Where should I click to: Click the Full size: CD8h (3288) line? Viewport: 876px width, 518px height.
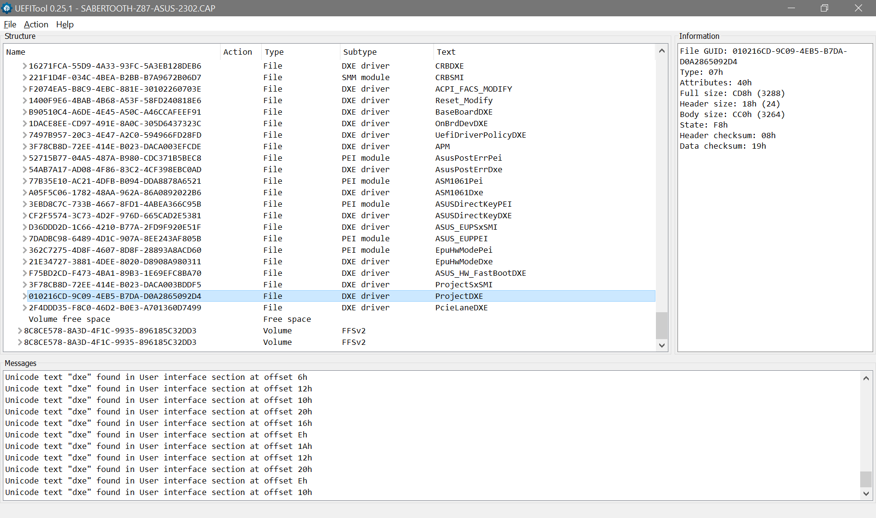tap(732, 93)
